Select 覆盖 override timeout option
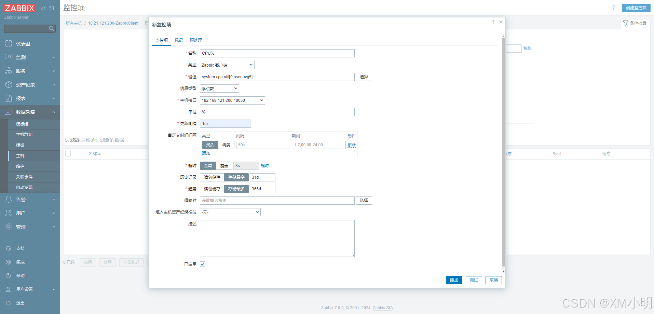Screen dimensions: 654x314 coord(224,166)
